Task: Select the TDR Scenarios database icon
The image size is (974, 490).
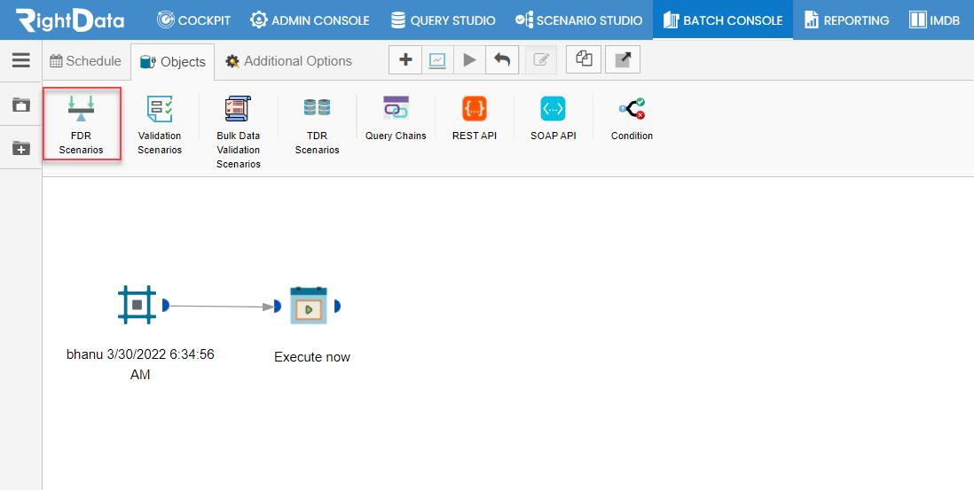Action: click(317, 108)
